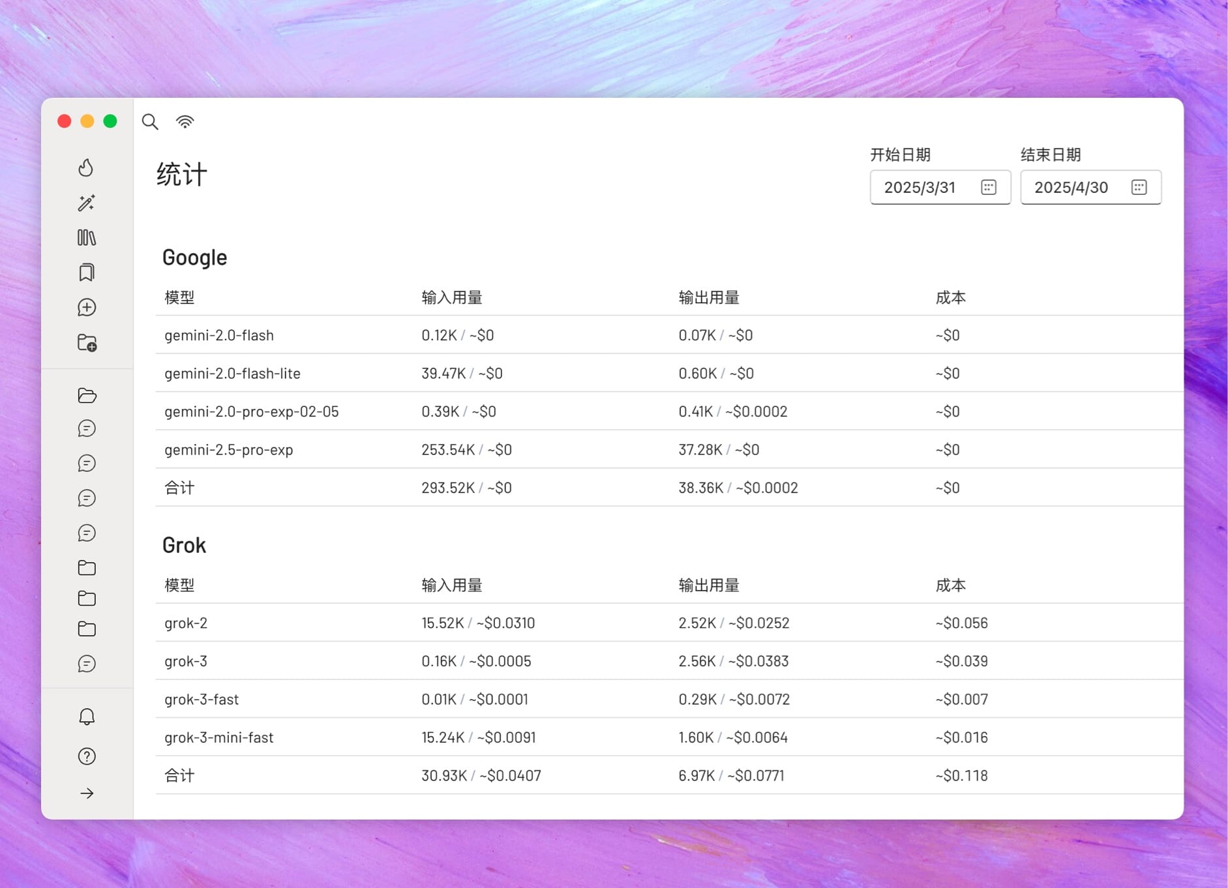
Task: Click the Wi-Fi network status icon
Action: tap(185, 121)
